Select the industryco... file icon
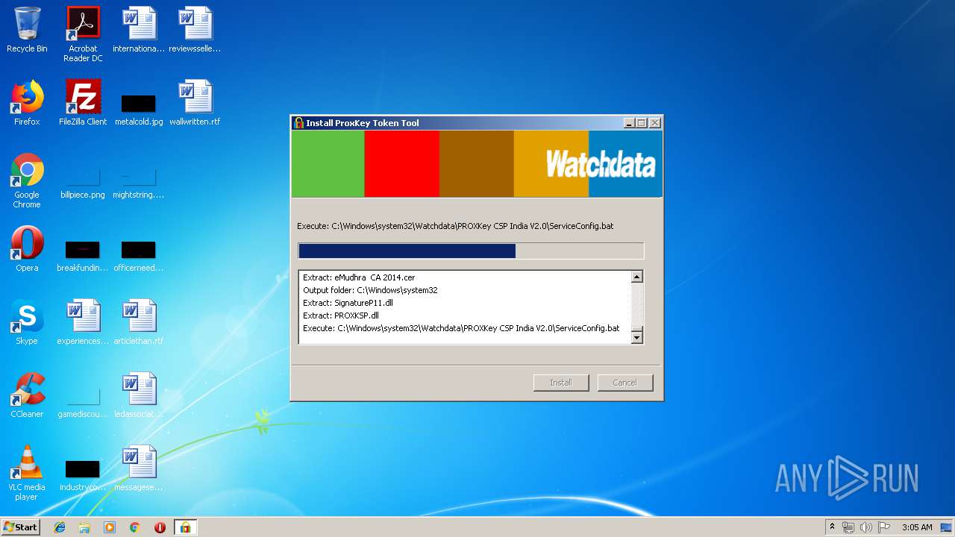The height and width of the screenshot is (537, 955). 83,476
